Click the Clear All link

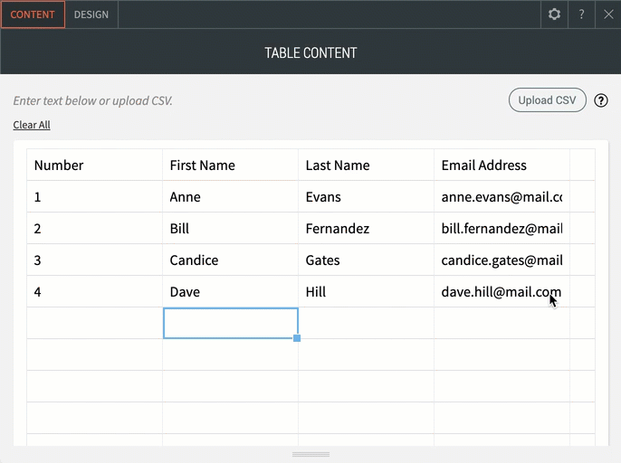pyautogui.click(x=32, y=125)
